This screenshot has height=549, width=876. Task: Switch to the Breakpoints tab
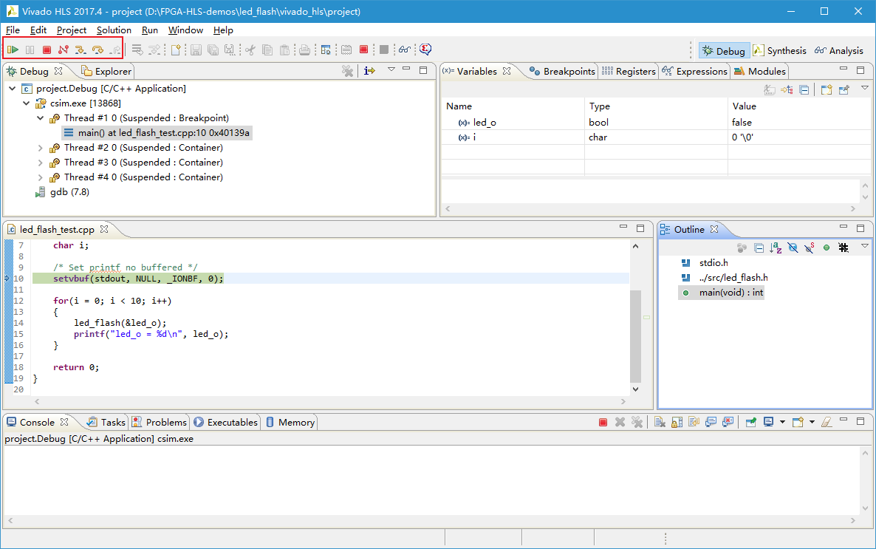(562, 71)
